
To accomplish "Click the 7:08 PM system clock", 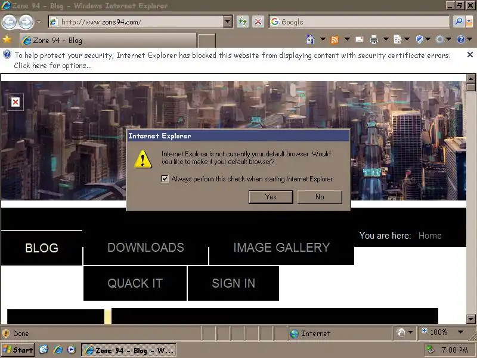I will click(454, 350).
